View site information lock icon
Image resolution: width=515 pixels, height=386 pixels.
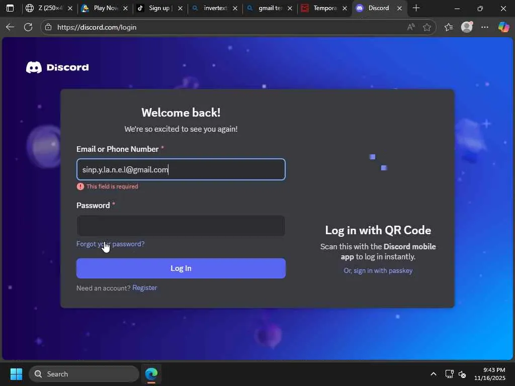[48, 27]
